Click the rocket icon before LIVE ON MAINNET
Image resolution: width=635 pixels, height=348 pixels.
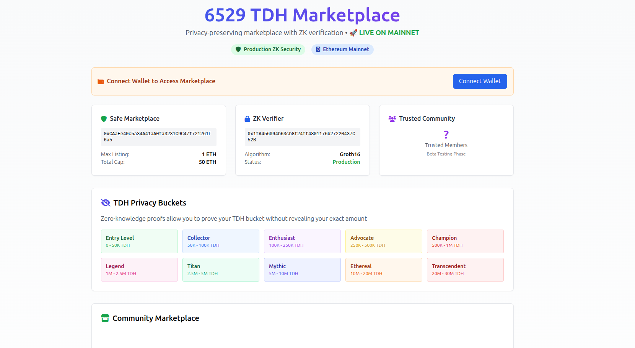point(353,33)
